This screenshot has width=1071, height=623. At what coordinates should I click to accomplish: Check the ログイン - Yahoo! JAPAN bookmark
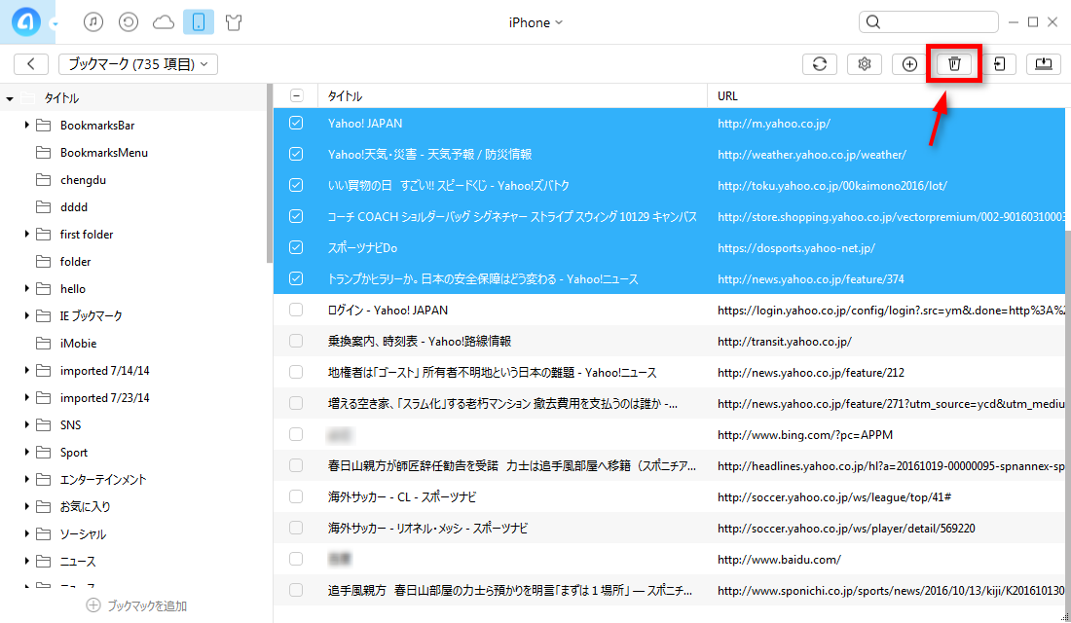pos(296,310)
